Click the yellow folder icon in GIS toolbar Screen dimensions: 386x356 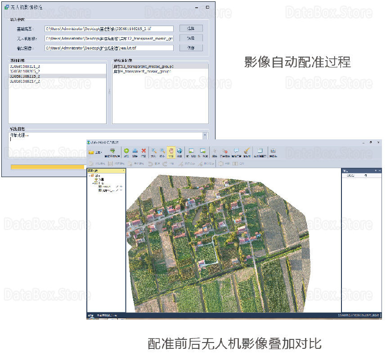point(91,152)
